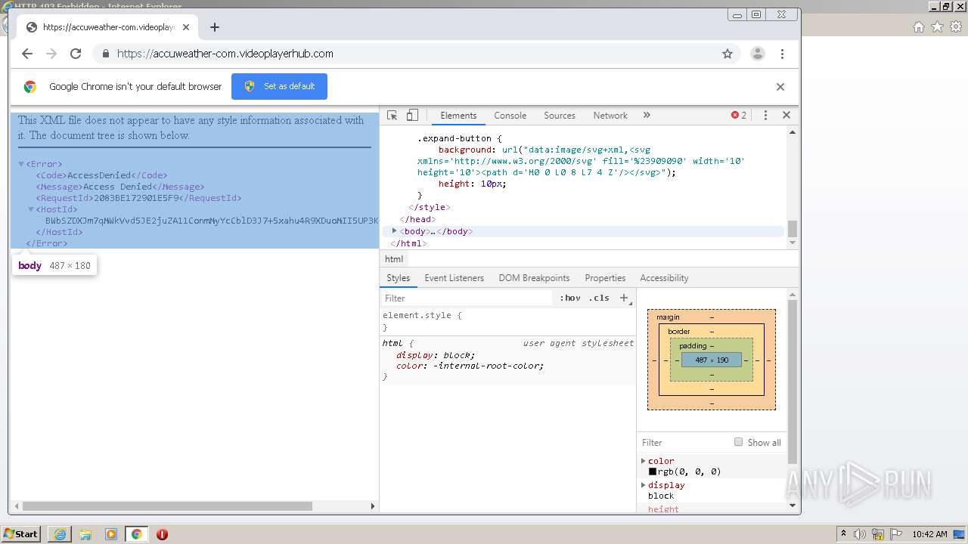Dismiss the default browser infobar
The image size is (968, 544).
click(780, 87)
